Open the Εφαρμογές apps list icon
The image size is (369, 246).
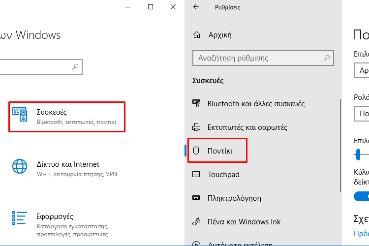20,218
